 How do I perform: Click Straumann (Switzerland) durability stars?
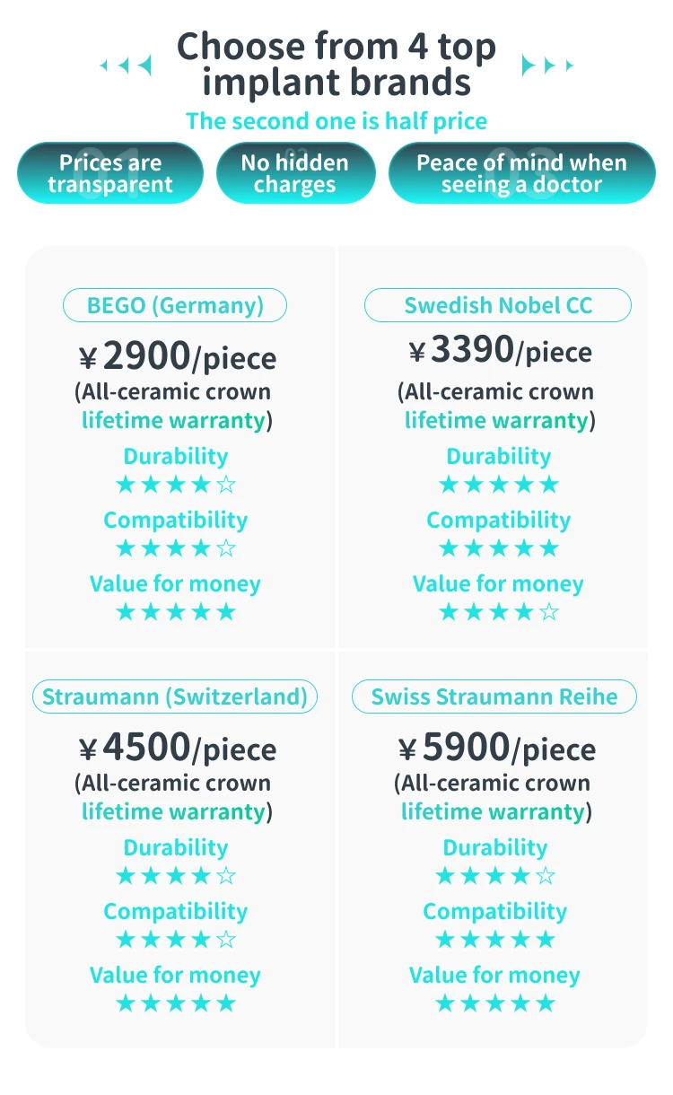(x=176, y=877)
